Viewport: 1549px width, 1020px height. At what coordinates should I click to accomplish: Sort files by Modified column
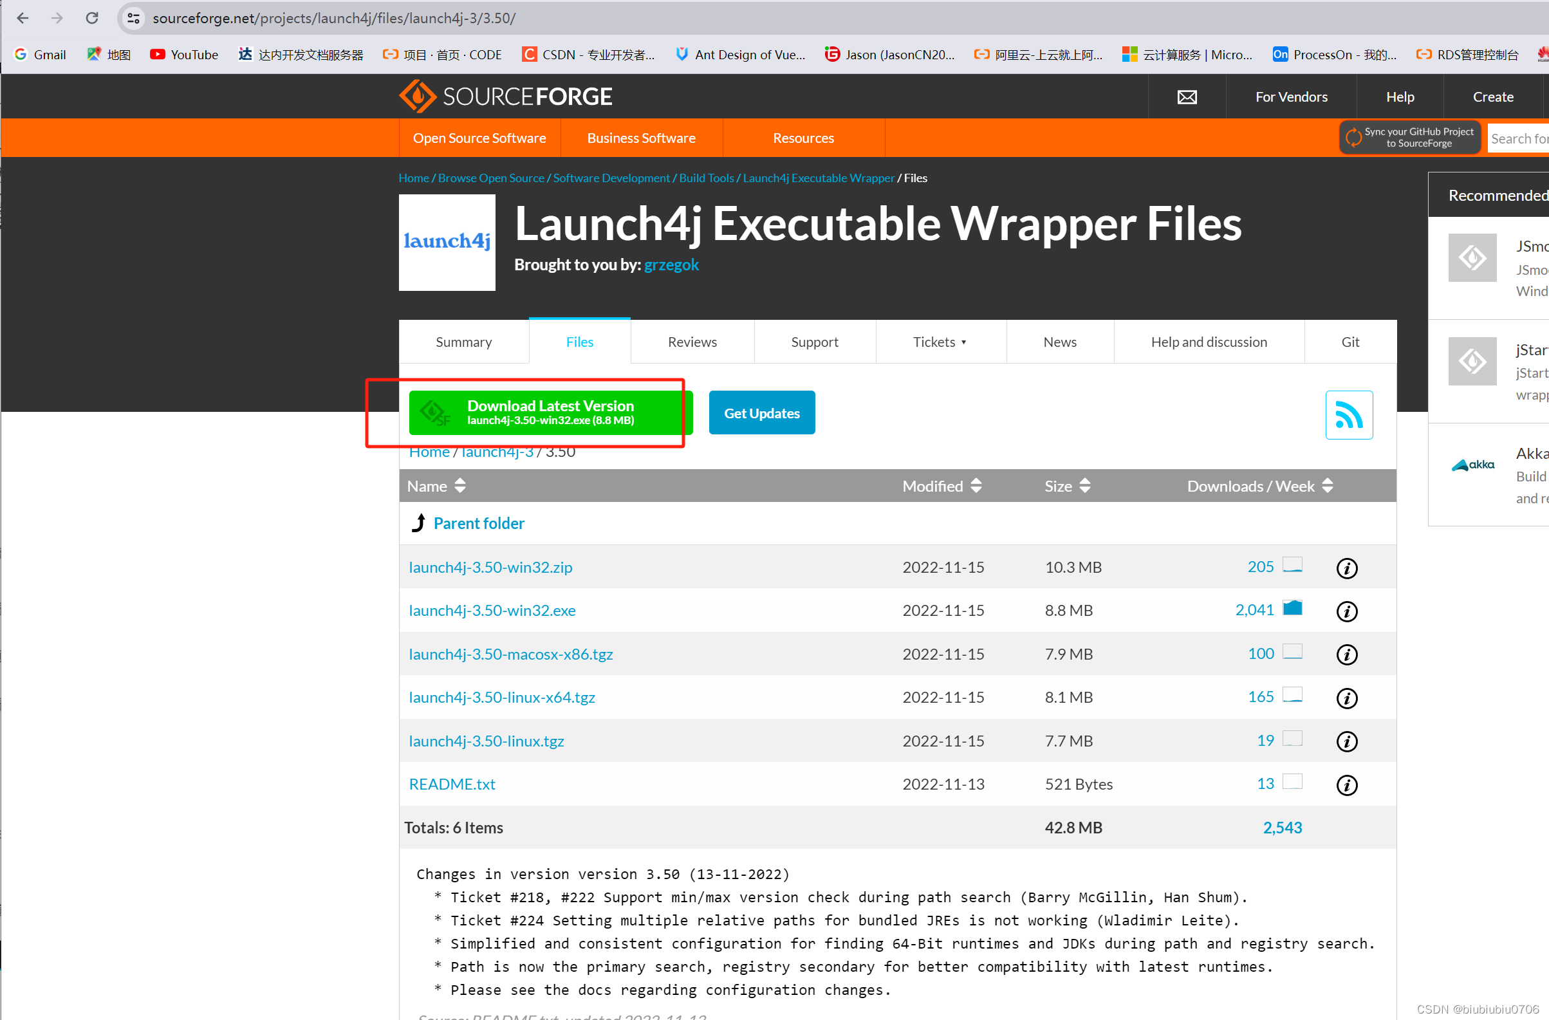tap(941, 487)
